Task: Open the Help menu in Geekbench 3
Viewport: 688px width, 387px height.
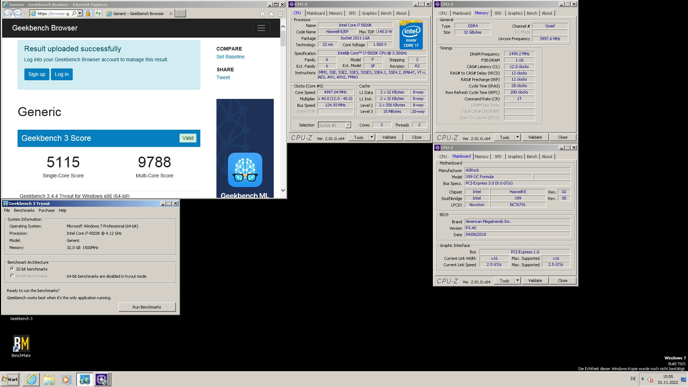Action: click(62, 210)
